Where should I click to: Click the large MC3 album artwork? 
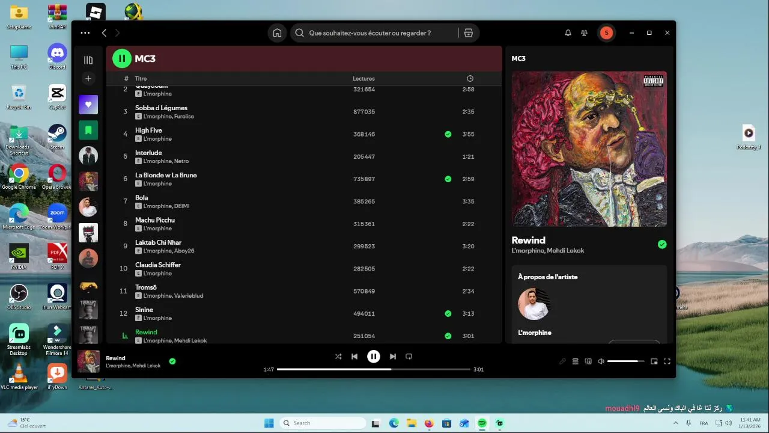[589, 149]
